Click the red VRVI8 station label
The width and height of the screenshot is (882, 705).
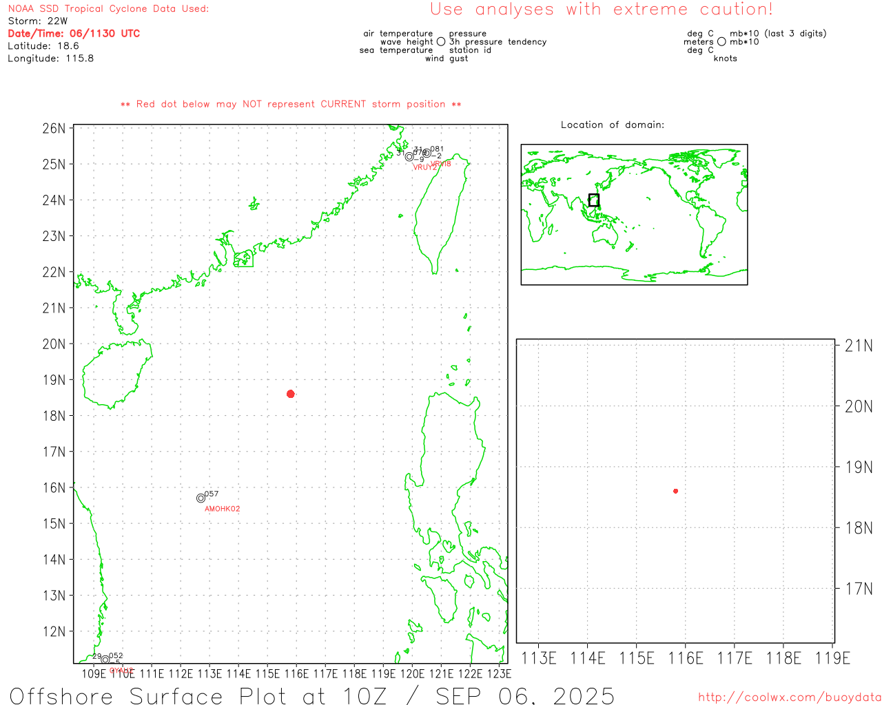point(441,164)
